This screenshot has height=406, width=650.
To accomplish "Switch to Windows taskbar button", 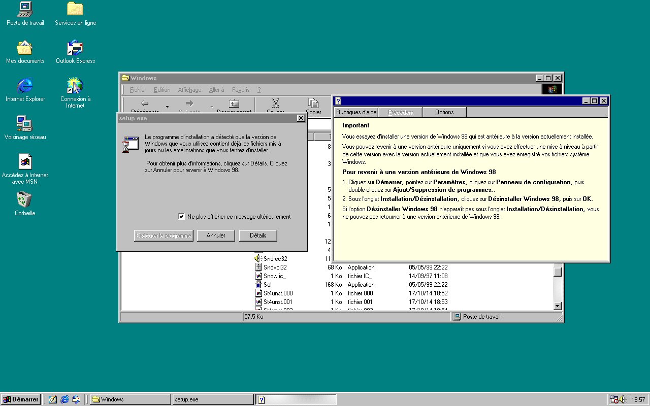I will [x=130, y=399].
